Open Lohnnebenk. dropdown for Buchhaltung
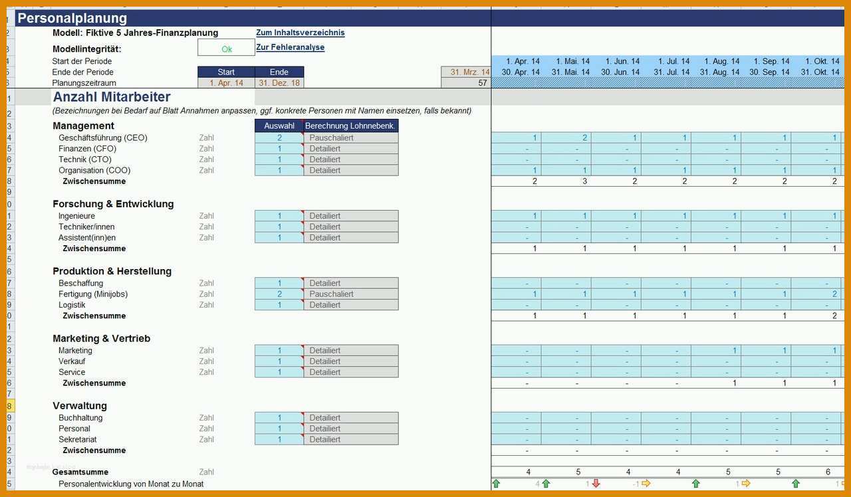This screenshot has width=851, height=497. (351, 418)
